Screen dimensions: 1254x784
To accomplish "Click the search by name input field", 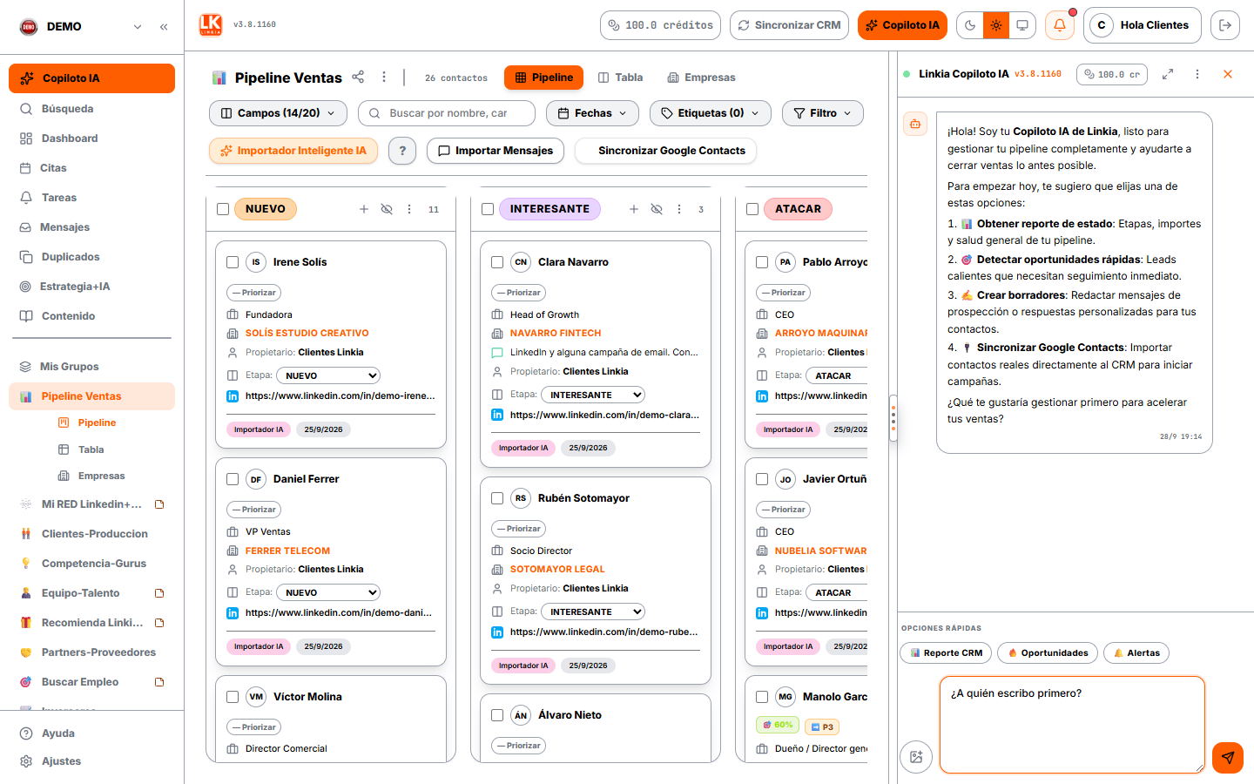I will point(447,113).
